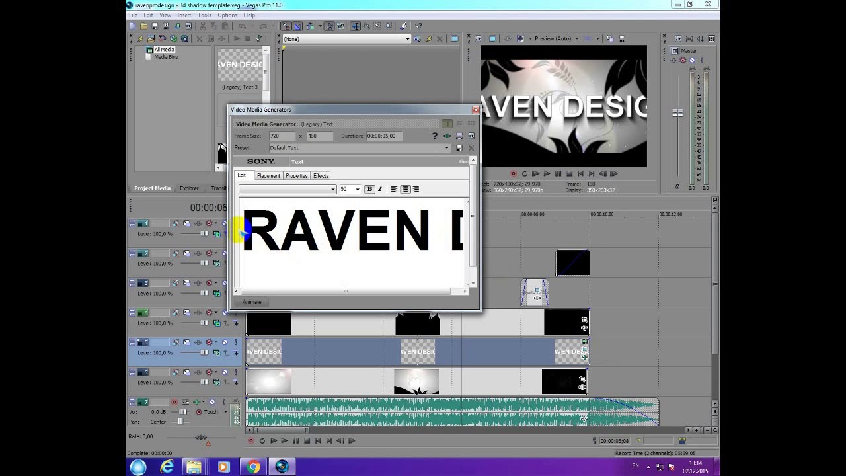This screenshot has width=846, height=476.
Task: Open the File menu
Action: click(x=133, y=15)
